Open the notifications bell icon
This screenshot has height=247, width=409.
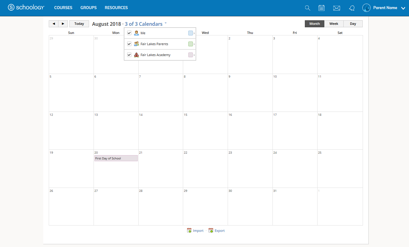[x=352, y=8]
